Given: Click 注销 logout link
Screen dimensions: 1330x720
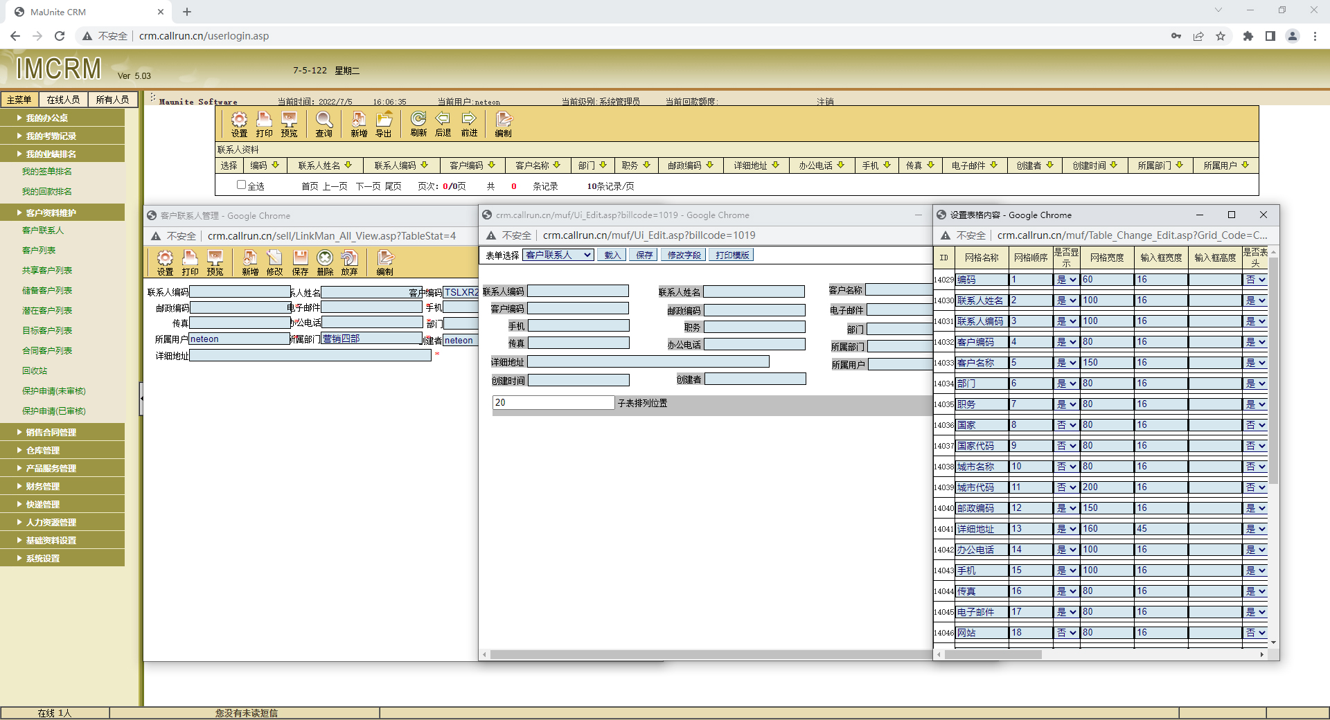Looking at the screenshot, I should tap(825, 102).
